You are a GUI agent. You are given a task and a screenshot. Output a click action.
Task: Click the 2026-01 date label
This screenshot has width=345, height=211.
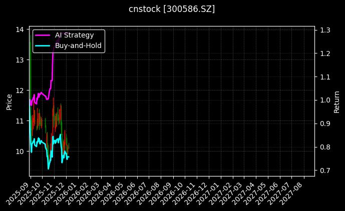[66, 193]
